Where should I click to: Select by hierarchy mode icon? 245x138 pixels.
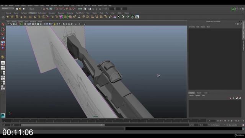click(44, 9)
